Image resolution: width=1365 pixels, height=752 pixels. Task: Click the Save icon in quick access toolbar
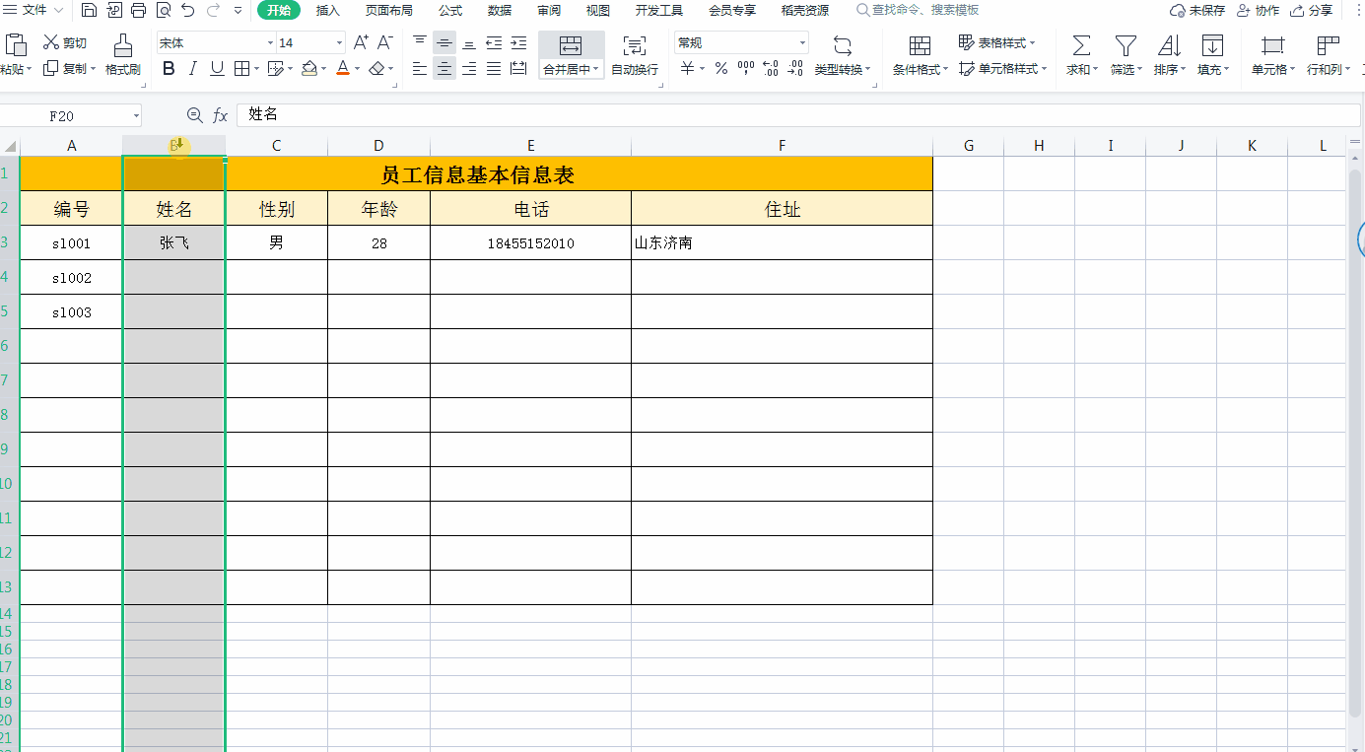click(90, 11)
